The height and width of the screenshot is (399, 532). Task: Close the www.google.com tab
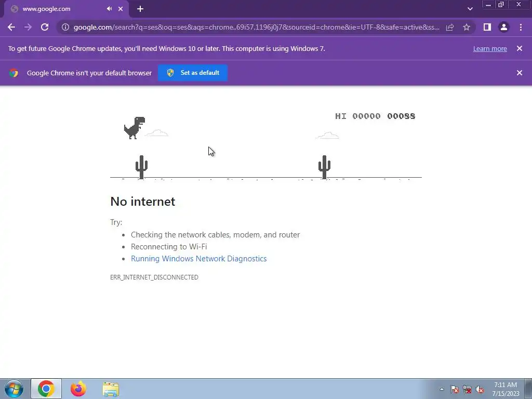121,9
